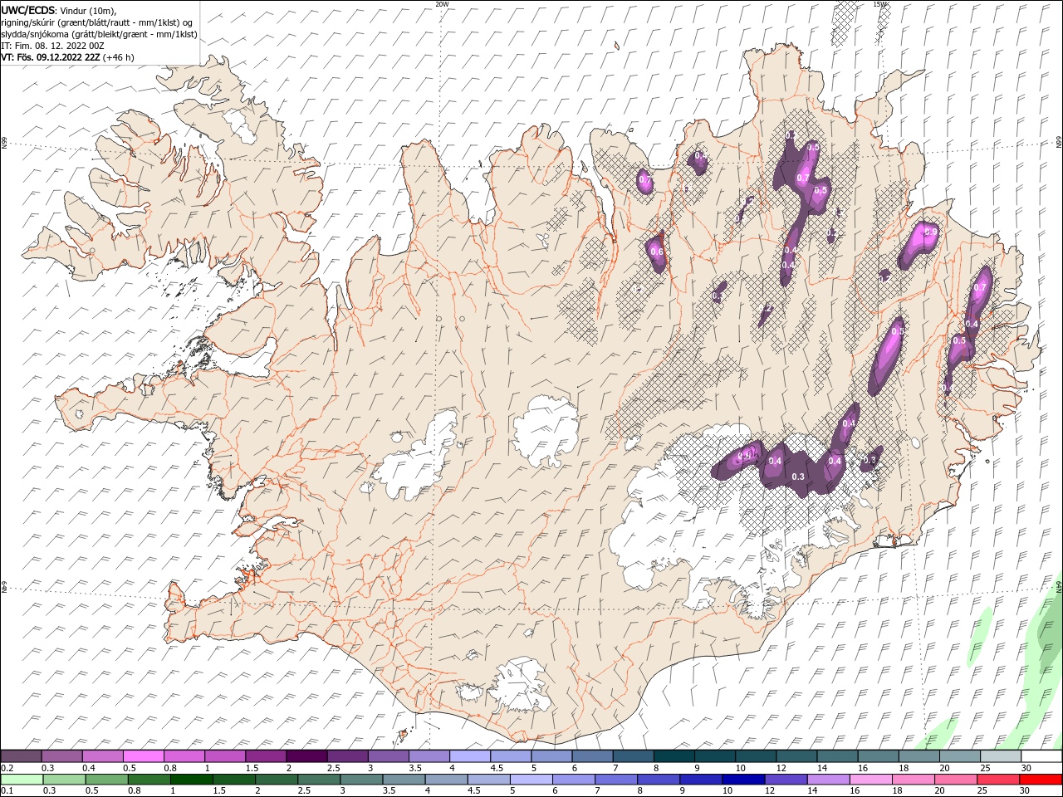Click the 'VT: Fös. 09.12.2022 22Z' valid time
Screen dimensions: 1063x797
click(x=51, y=57)
